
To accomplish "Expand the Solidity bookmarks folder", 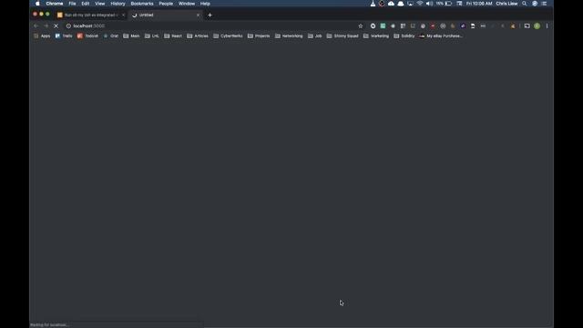I will pyautogui.click(x=404, y=36).
